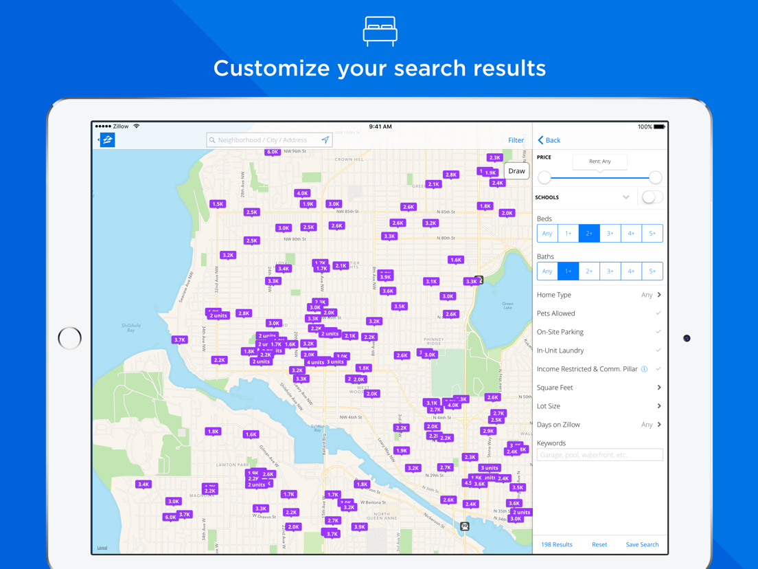Select the 2.9K pin near Stone Way
Image resolution: width=758 pixels, height=569 pixels.
488,431
